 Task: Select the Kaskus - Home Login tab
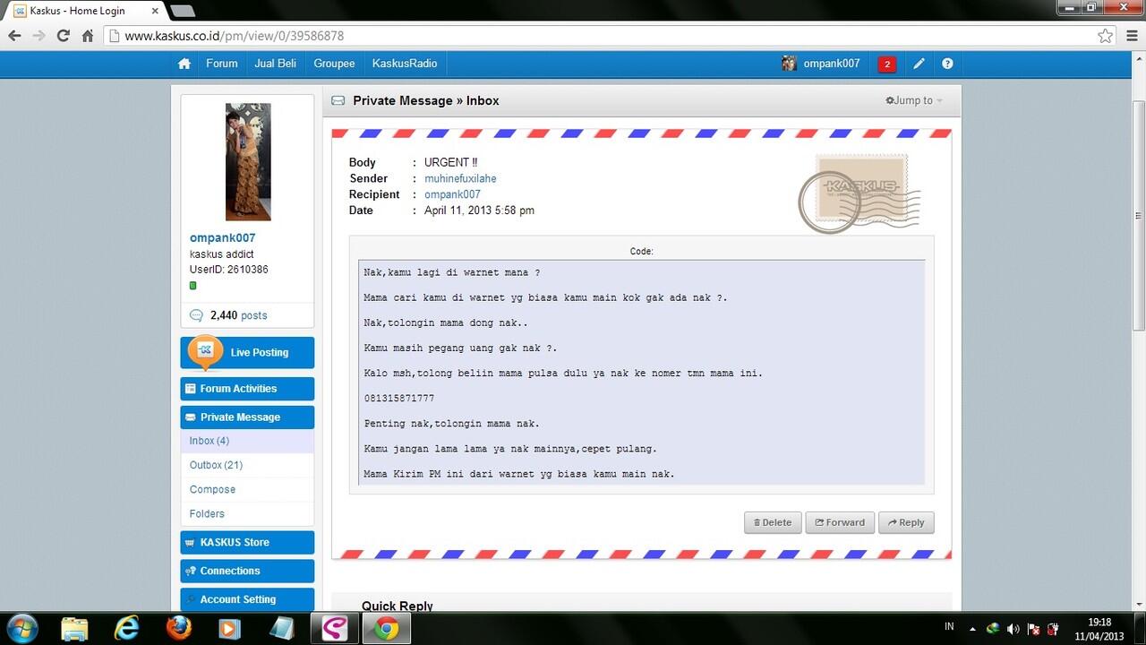tap(85, 11)
